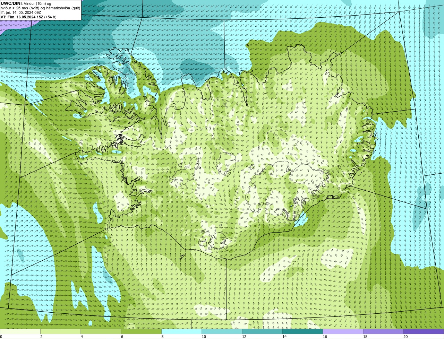Select the 16–18 light lavender legend swatch
The height and width of the screenshot is (339, 444).
(343, 331)
